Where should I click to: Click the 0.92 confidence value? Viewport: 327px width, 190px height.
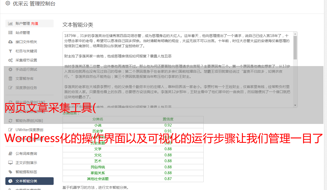point(168,125)
